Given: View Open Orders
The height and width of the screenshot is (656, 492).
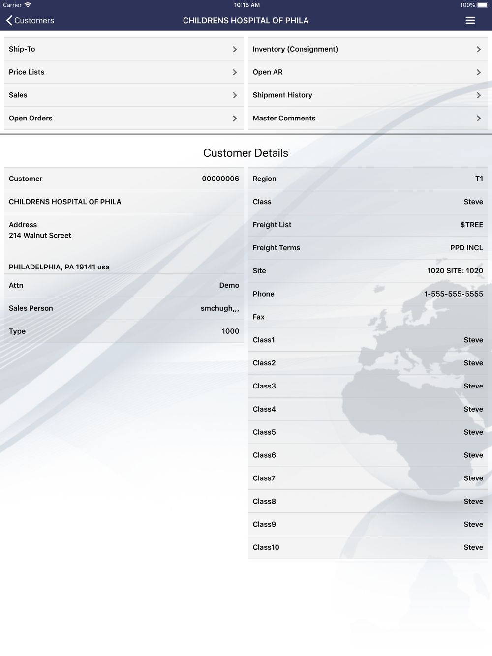Looking at the screenshot, I should (x=124, y=119).
